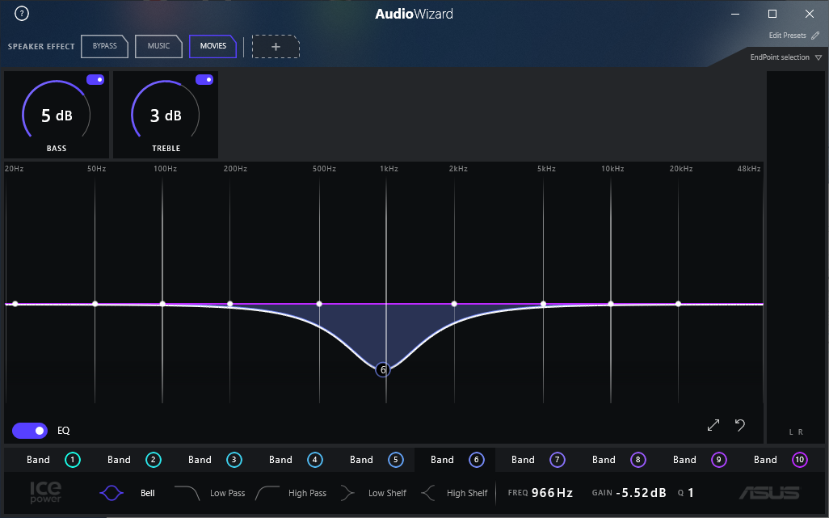
Task: Click the EQ point on 50Hz line
Action: click(x=95, y=304)
